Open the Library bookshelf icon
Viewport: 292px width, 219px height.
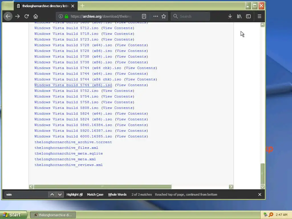pyautogui.click(x=239, y=16)
